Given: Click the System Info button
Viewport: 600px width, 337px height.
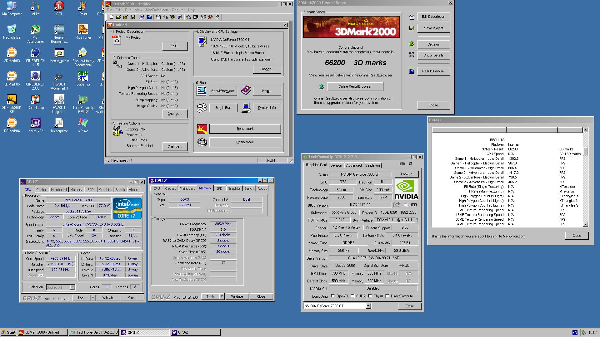Looking at the screenshot, I should [267, 108].
